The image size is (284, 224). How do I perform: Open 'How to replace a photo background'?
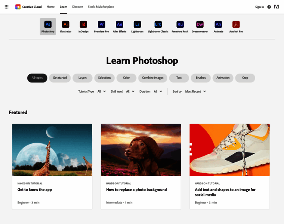[136, 190]
